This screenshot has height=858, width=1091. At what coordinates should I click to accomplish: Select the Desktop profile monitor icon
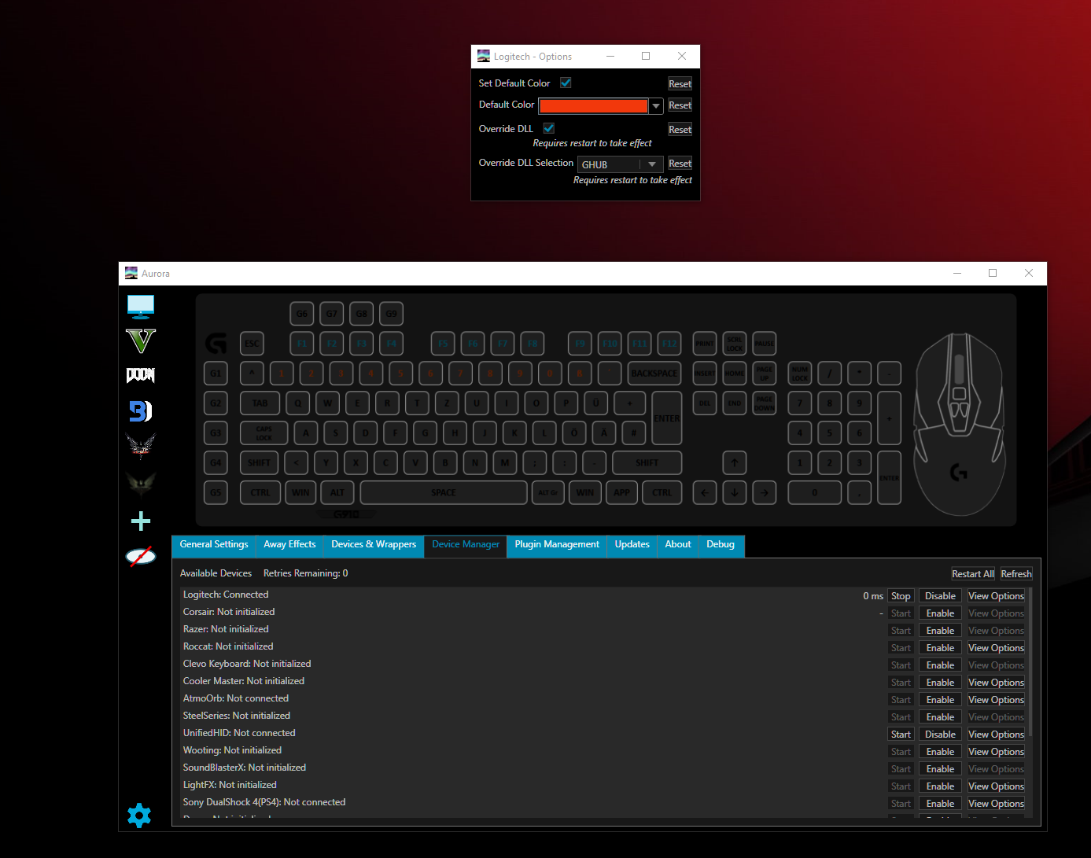(x=141, y=306)
